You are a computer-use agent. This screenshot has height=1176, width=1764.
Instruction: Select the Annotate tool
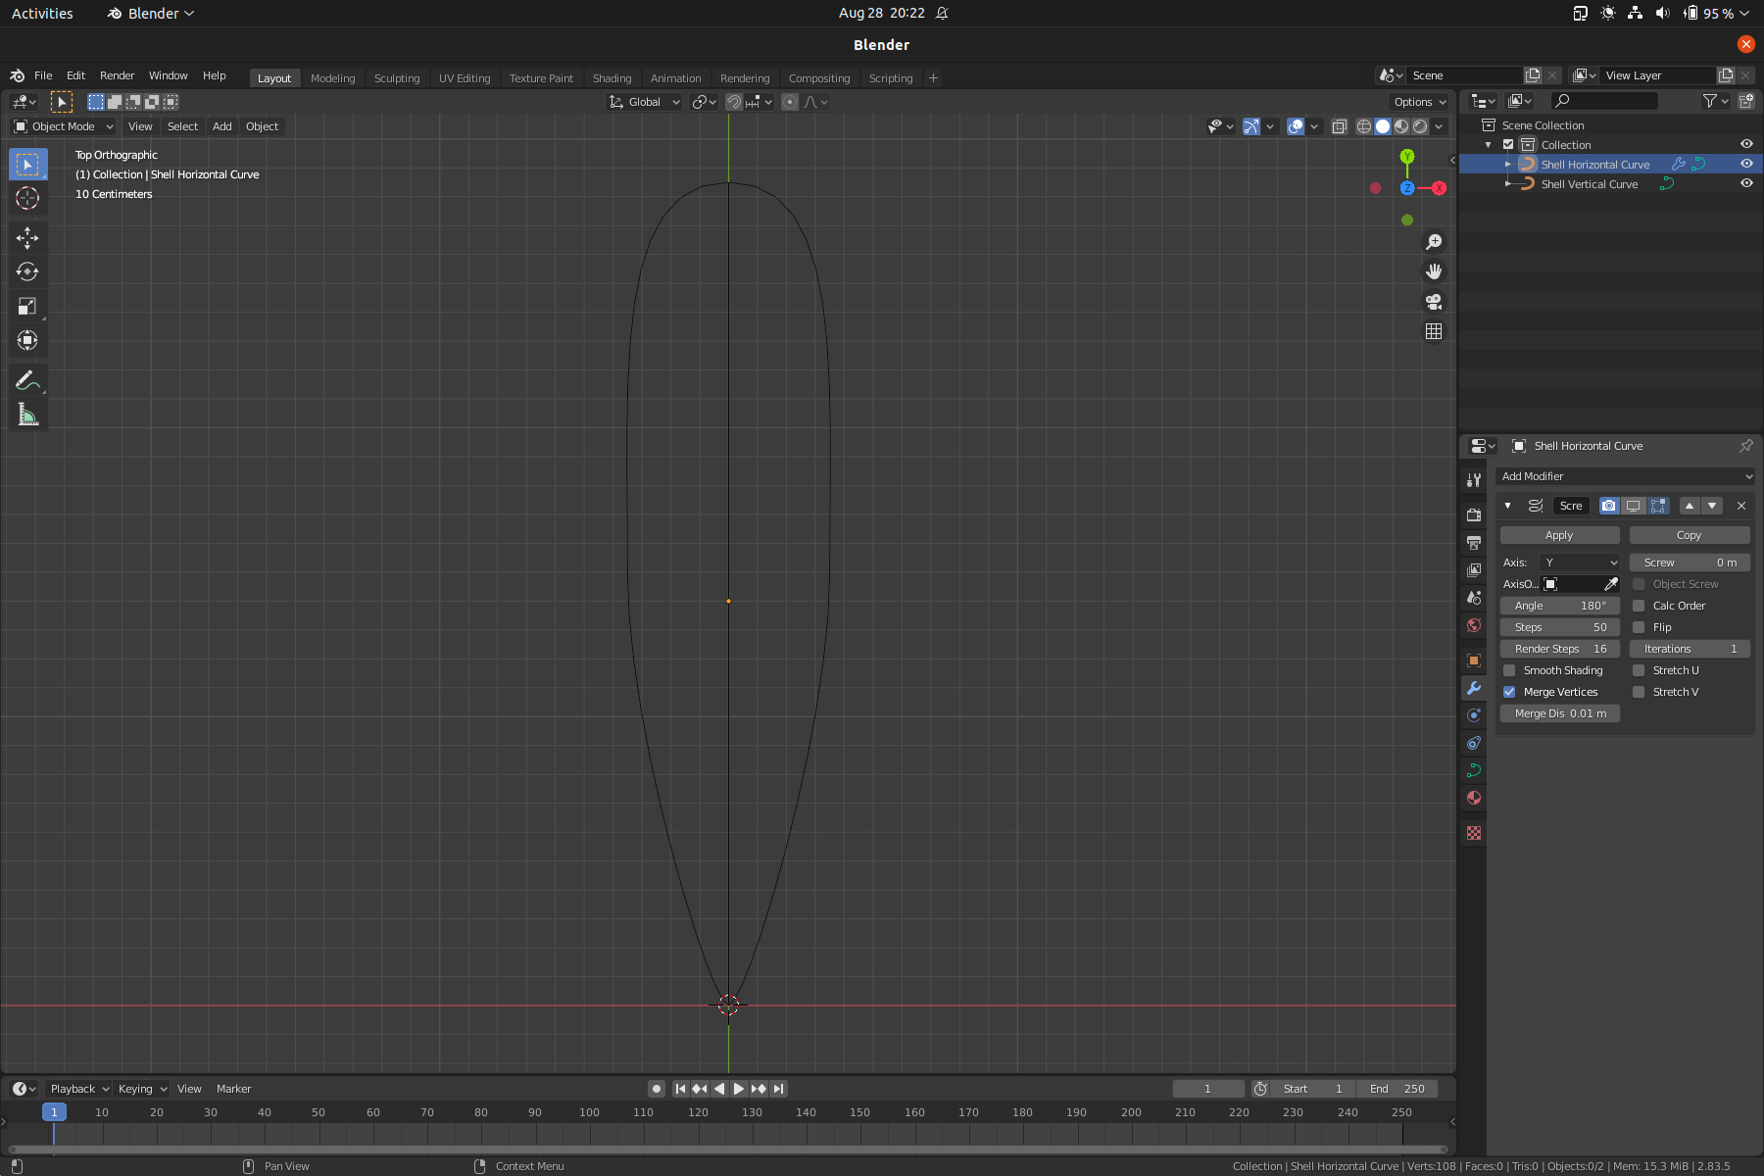(27, 380)
